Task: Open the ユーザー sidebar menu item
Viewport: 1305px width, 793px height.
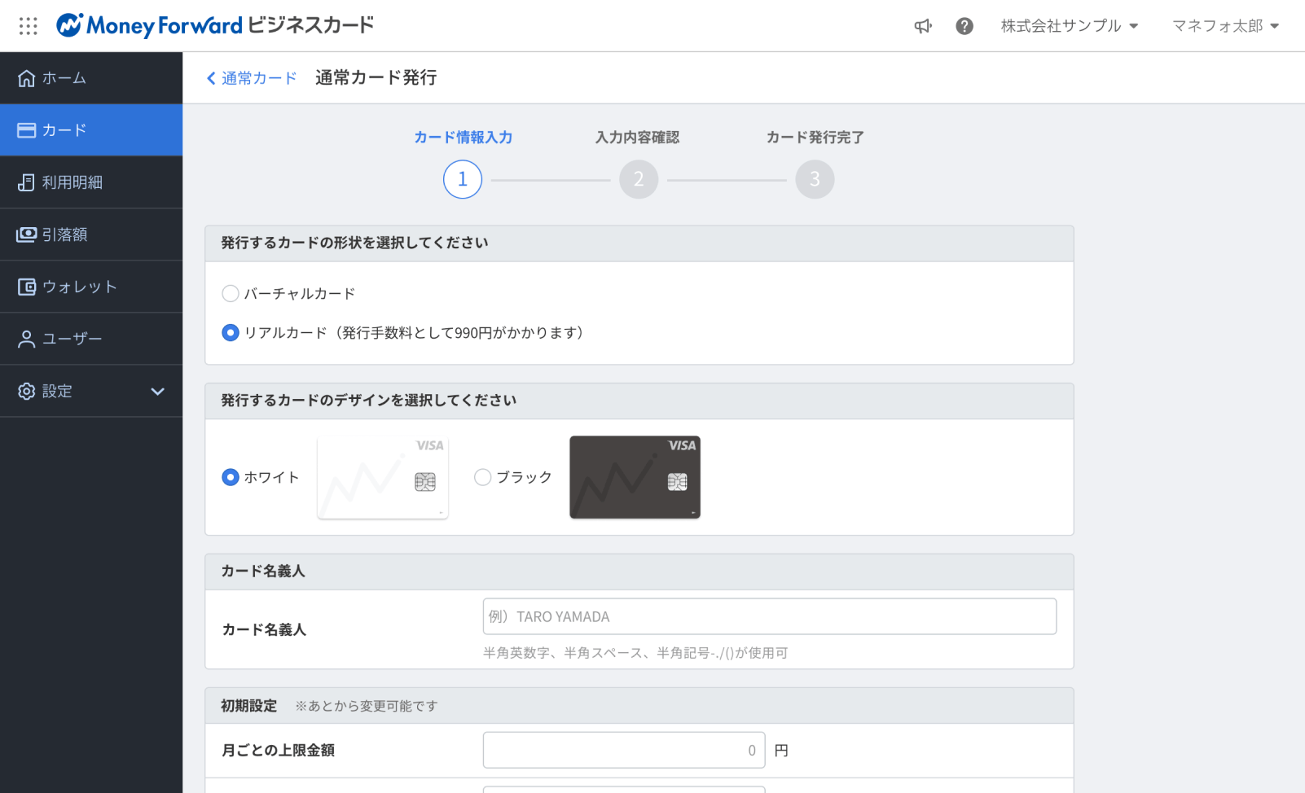Action: point(91,339)
